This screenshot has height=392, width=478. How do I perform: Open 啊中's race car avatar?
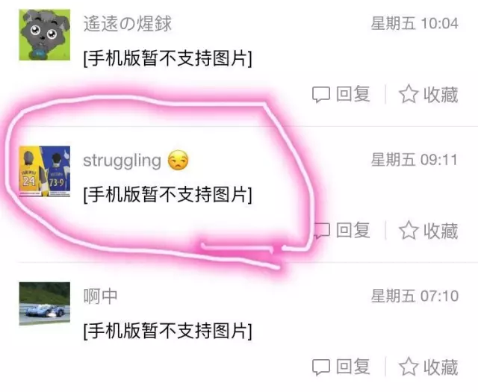pyautogui.click(x=45, y=304)
